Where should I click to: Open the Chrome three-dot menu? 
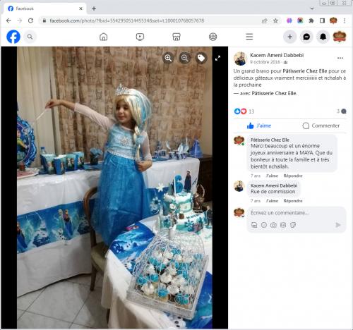pyautogui.click(x=345, y=20)
